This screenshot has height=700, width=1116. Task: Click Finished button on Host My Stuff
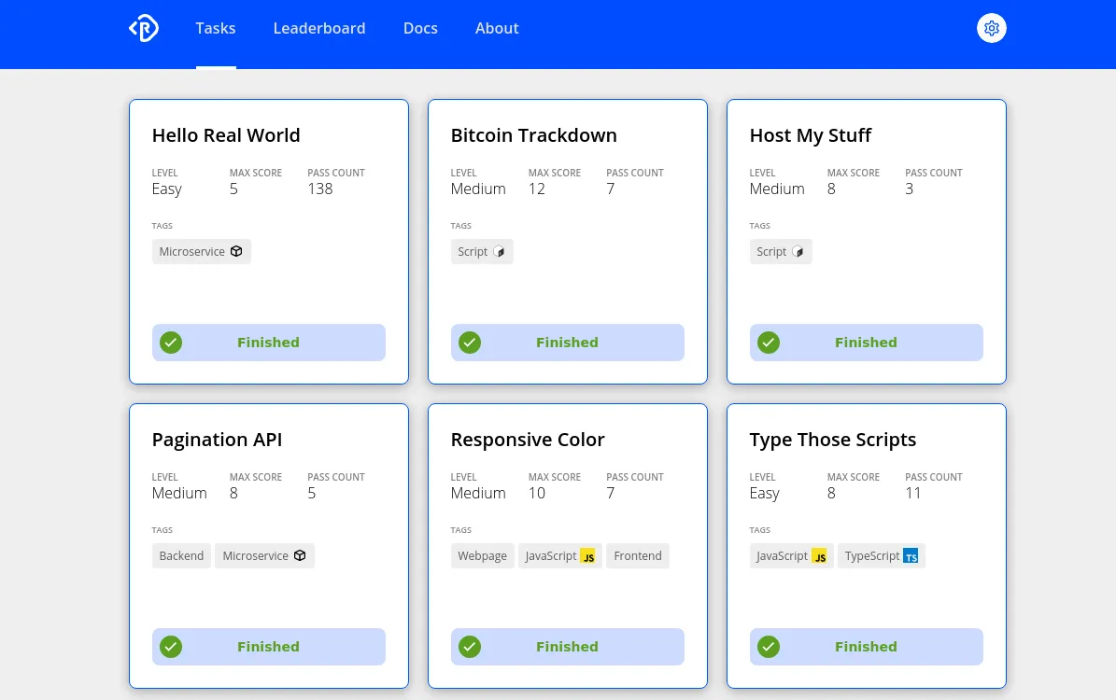point(866,343)
